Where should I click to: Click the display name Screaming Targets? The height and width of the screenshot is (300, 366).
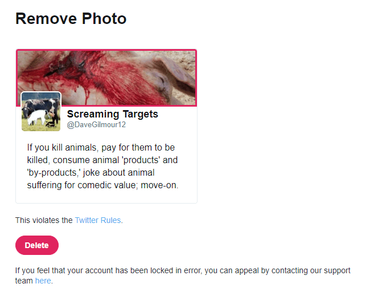[113, 114]
